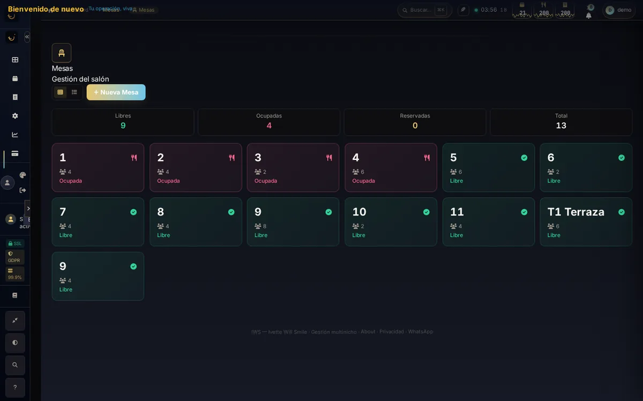Open the color palette theme icon
Viewport: 643px width, 401px height.
(x=23, y=175)
